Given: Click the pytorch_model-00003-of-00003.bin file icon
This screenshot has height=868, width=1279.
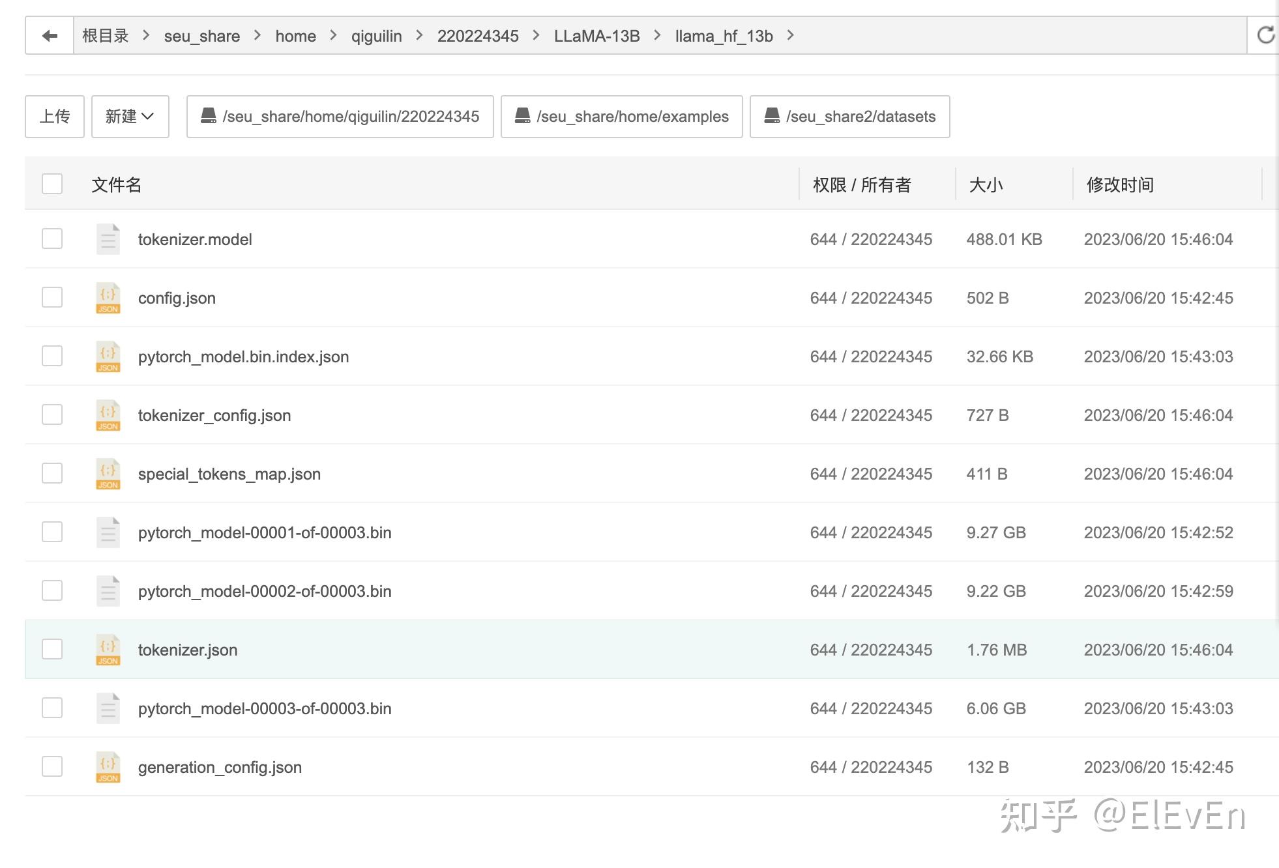Looking at the screenshot, I should [x=108, y=708].
